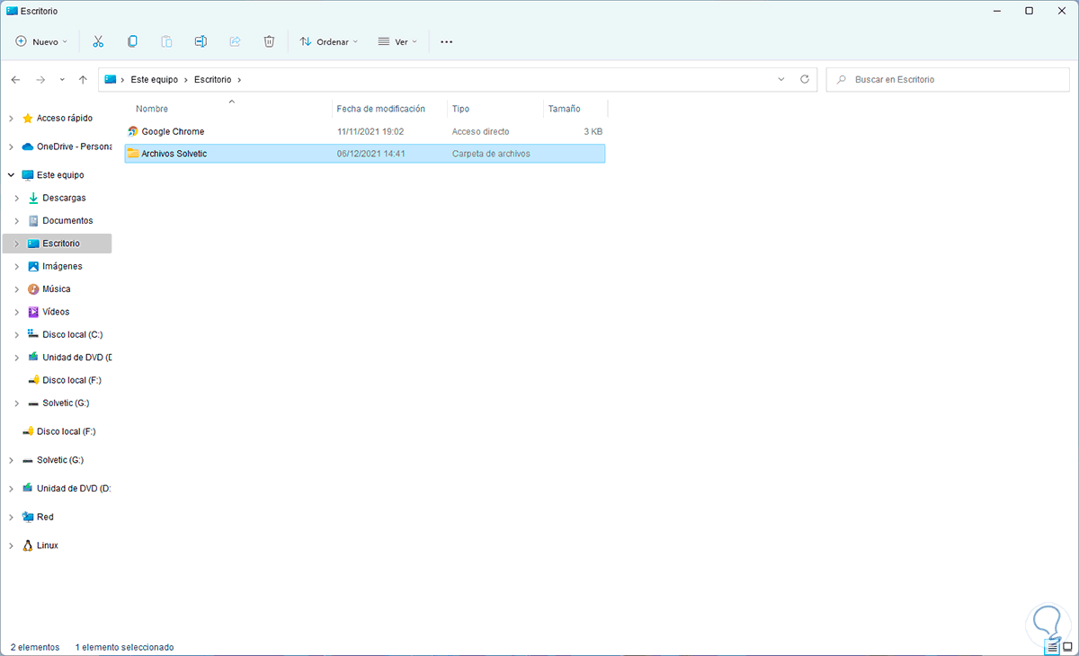Viewport: 1079px width, 656px height.
Task: Click the Música icon in sidebar
Action: click(x=33, y=289)
